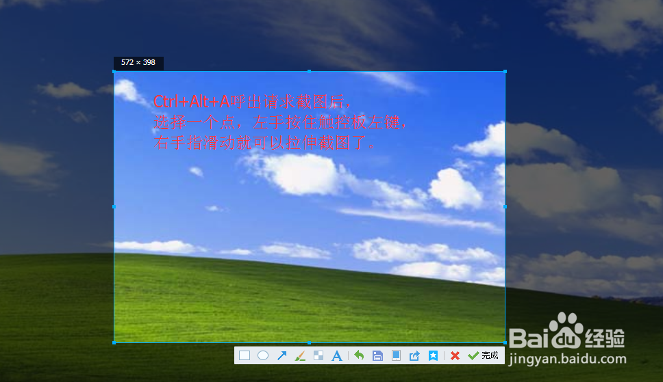Select the brush tool
Screen dimensions: 663x382
pyautogui.click(x=300, y=355)
